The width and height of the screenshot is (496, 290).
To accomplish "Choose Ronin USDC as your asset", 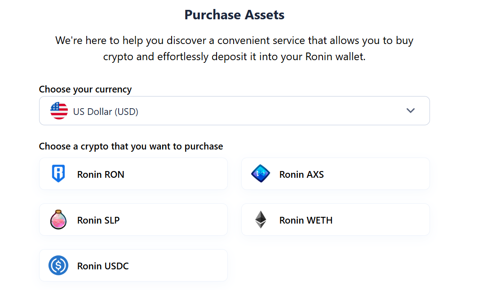I will tap(133, 265).
